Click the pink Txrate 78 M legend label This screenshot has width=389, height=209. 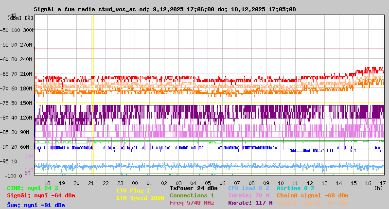pyautogui.click(x=248, y=195)
